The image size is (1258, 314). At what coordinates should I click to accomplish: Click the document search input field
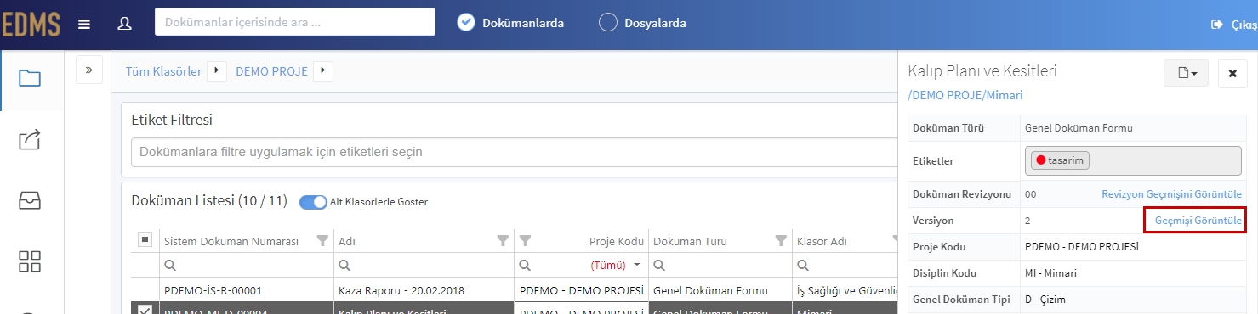point(295,22)
